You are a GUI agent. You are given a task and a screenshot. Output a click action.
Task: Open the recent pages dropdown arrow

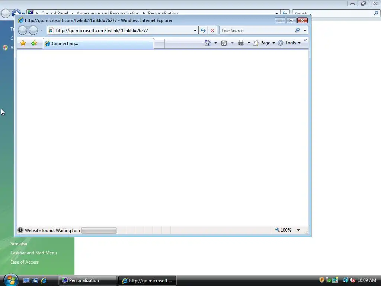(x=41, y=31)
